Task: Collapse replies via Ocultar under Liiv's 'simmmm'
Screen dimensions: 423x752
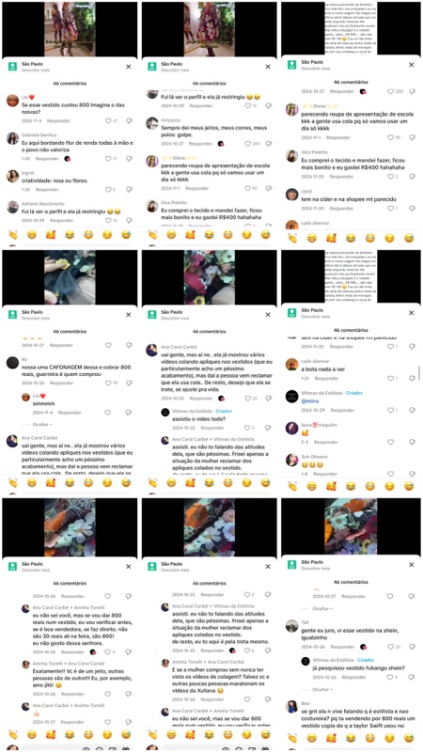Action: click(x=42, y=425)
